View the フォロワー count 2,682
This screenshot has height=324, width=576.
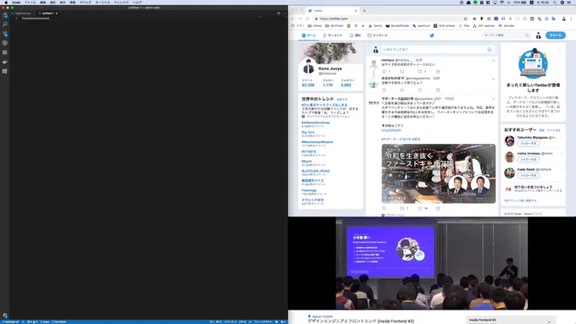347,83
